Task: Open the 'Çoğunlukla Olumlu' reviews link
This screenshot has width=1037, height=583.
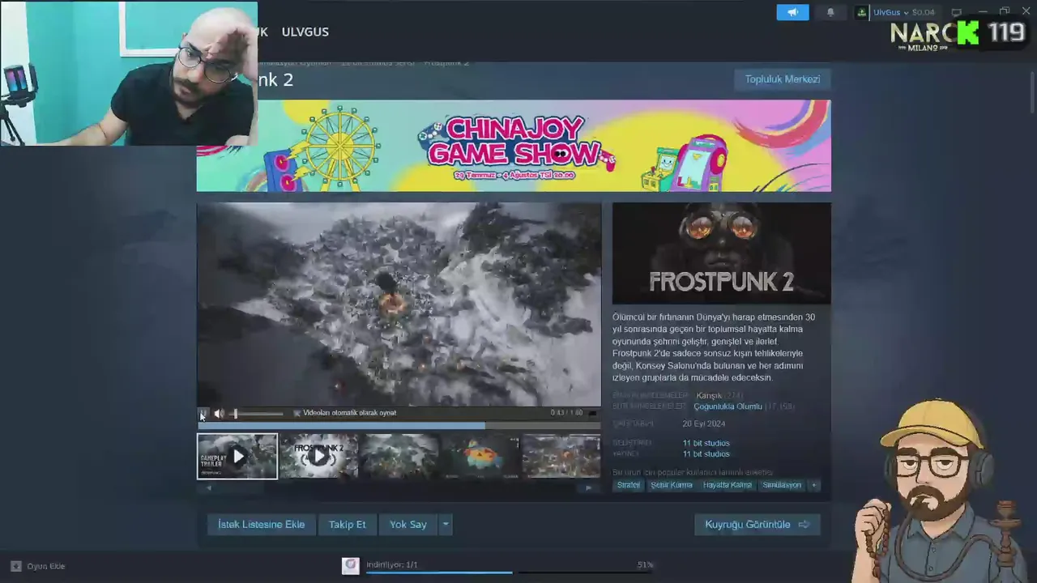Action: tap(728, 406)
